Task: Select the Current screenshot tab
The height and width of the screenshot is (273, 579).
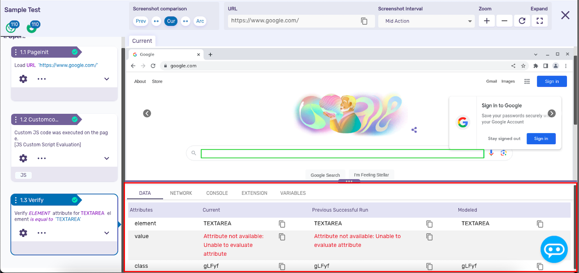Action: (x=142, y=41)
